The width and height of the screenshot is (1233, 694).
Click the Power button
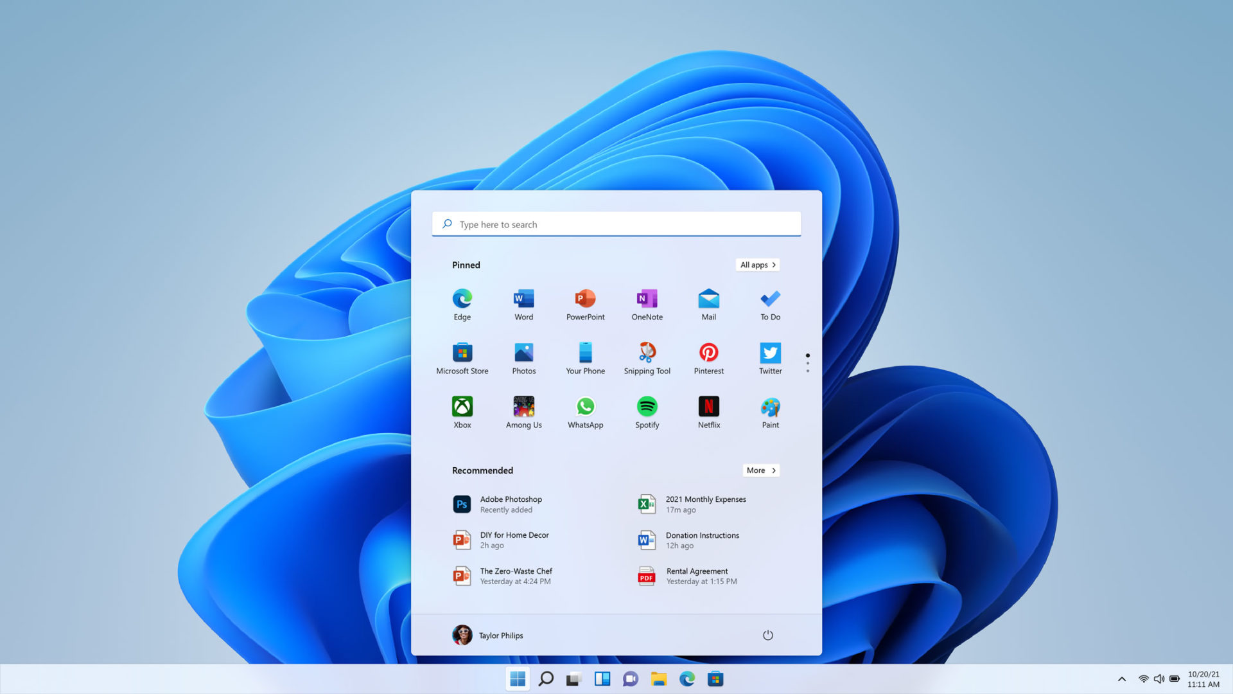766,635
